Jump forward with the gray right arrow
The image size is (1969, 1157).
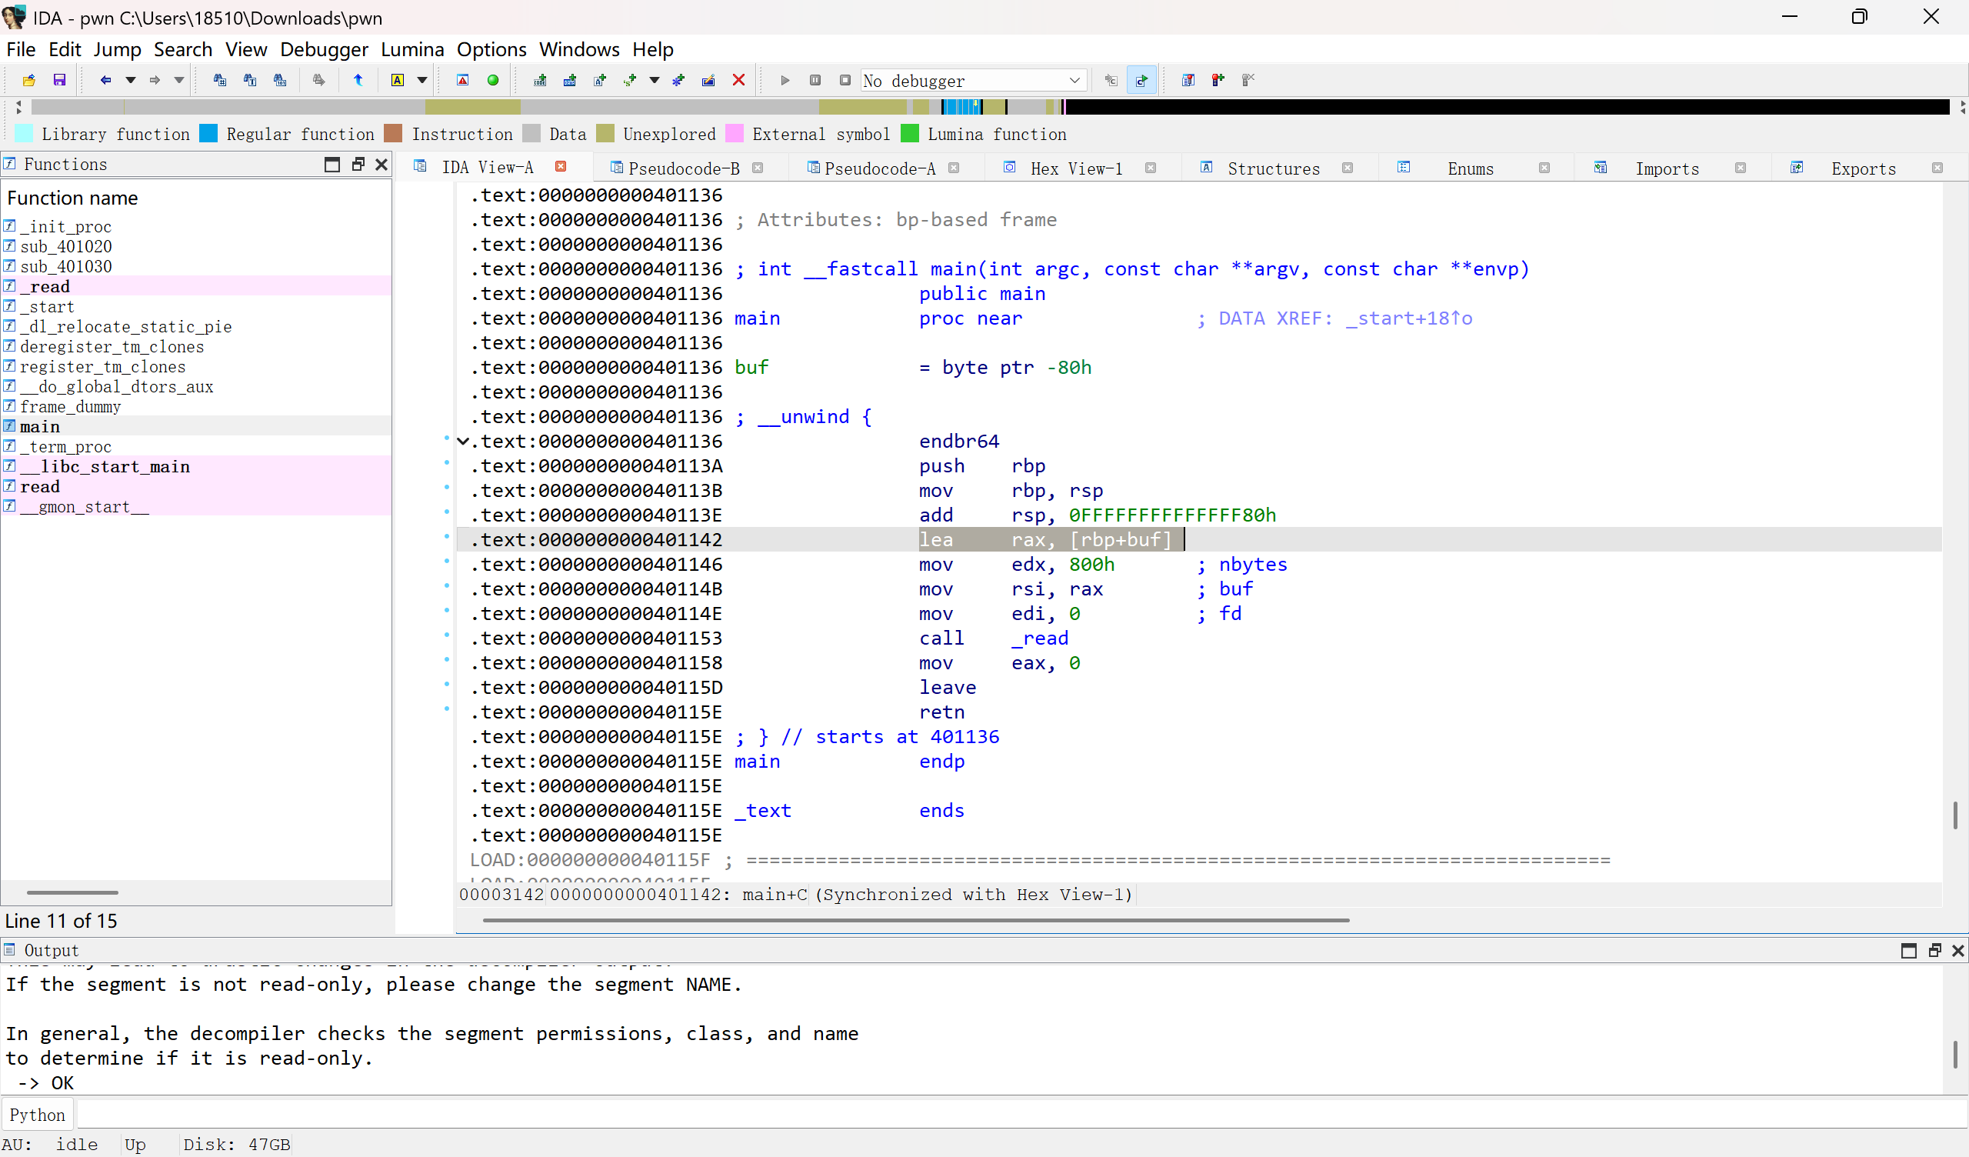tap(154, 80)
